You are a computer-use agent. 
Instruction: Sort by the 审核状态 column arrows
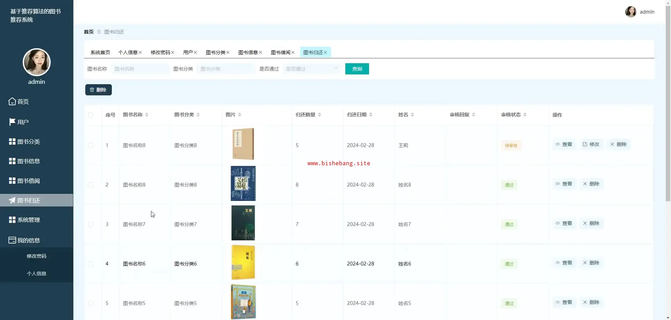525,115
